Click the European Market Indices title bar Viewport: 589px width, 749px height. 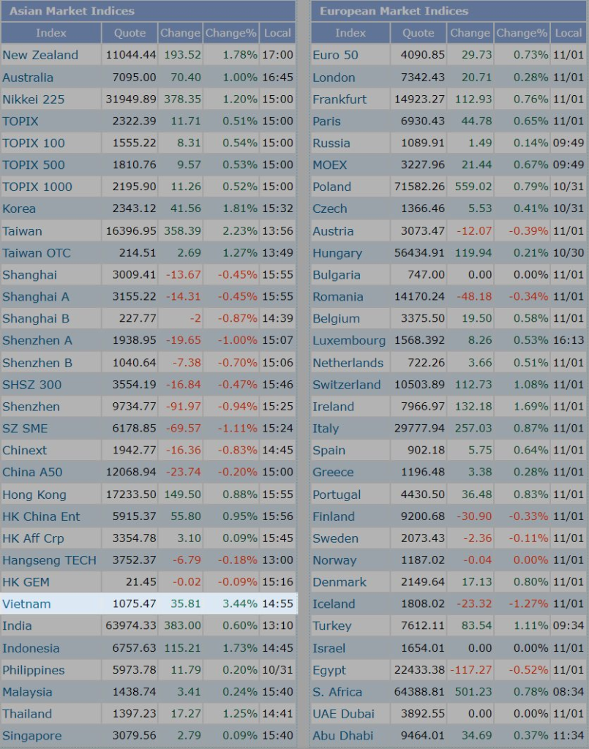[x=449, y=11]
